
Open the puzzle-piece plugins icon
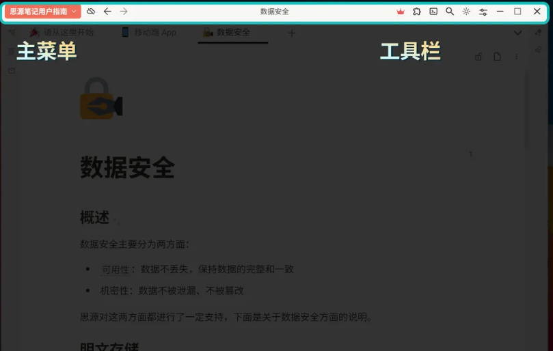click(416, 12)
